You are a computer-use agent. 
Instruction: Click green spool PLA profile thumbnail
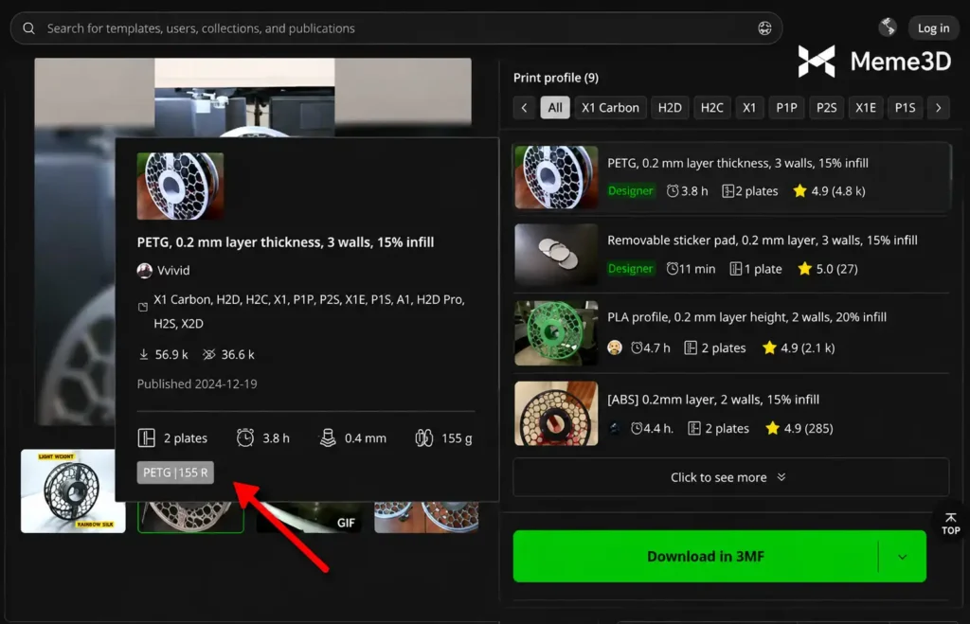[x=556, y=333]
